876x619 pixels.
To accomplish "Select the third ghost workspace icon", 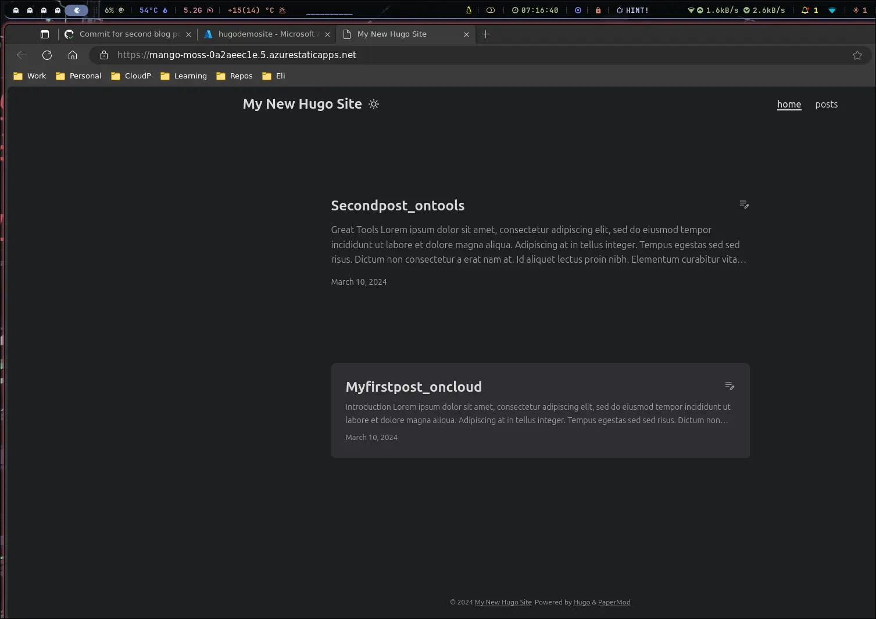I will [44, 10].
